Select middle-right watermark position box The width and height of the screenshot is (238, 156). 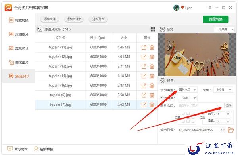click(193, 117)
